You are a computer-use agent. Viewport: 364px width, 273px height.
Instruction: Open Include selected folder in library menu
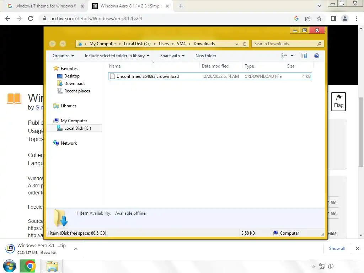[x=117, y=56]
